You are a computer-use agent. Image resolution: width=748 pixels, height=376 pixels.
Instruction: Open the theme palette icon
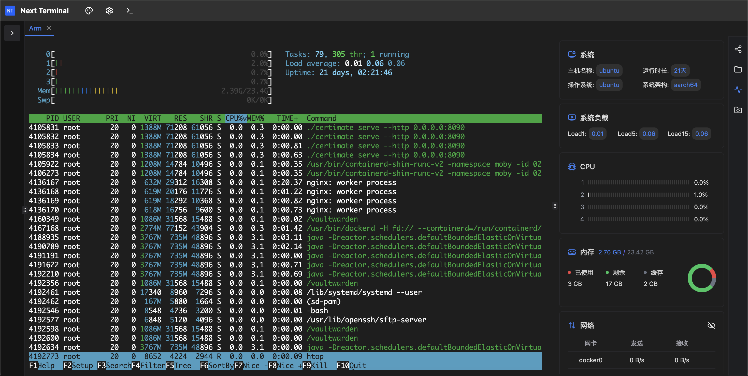(x=89, y=11)
